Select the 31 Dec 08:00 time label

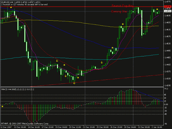pos(144,127)
